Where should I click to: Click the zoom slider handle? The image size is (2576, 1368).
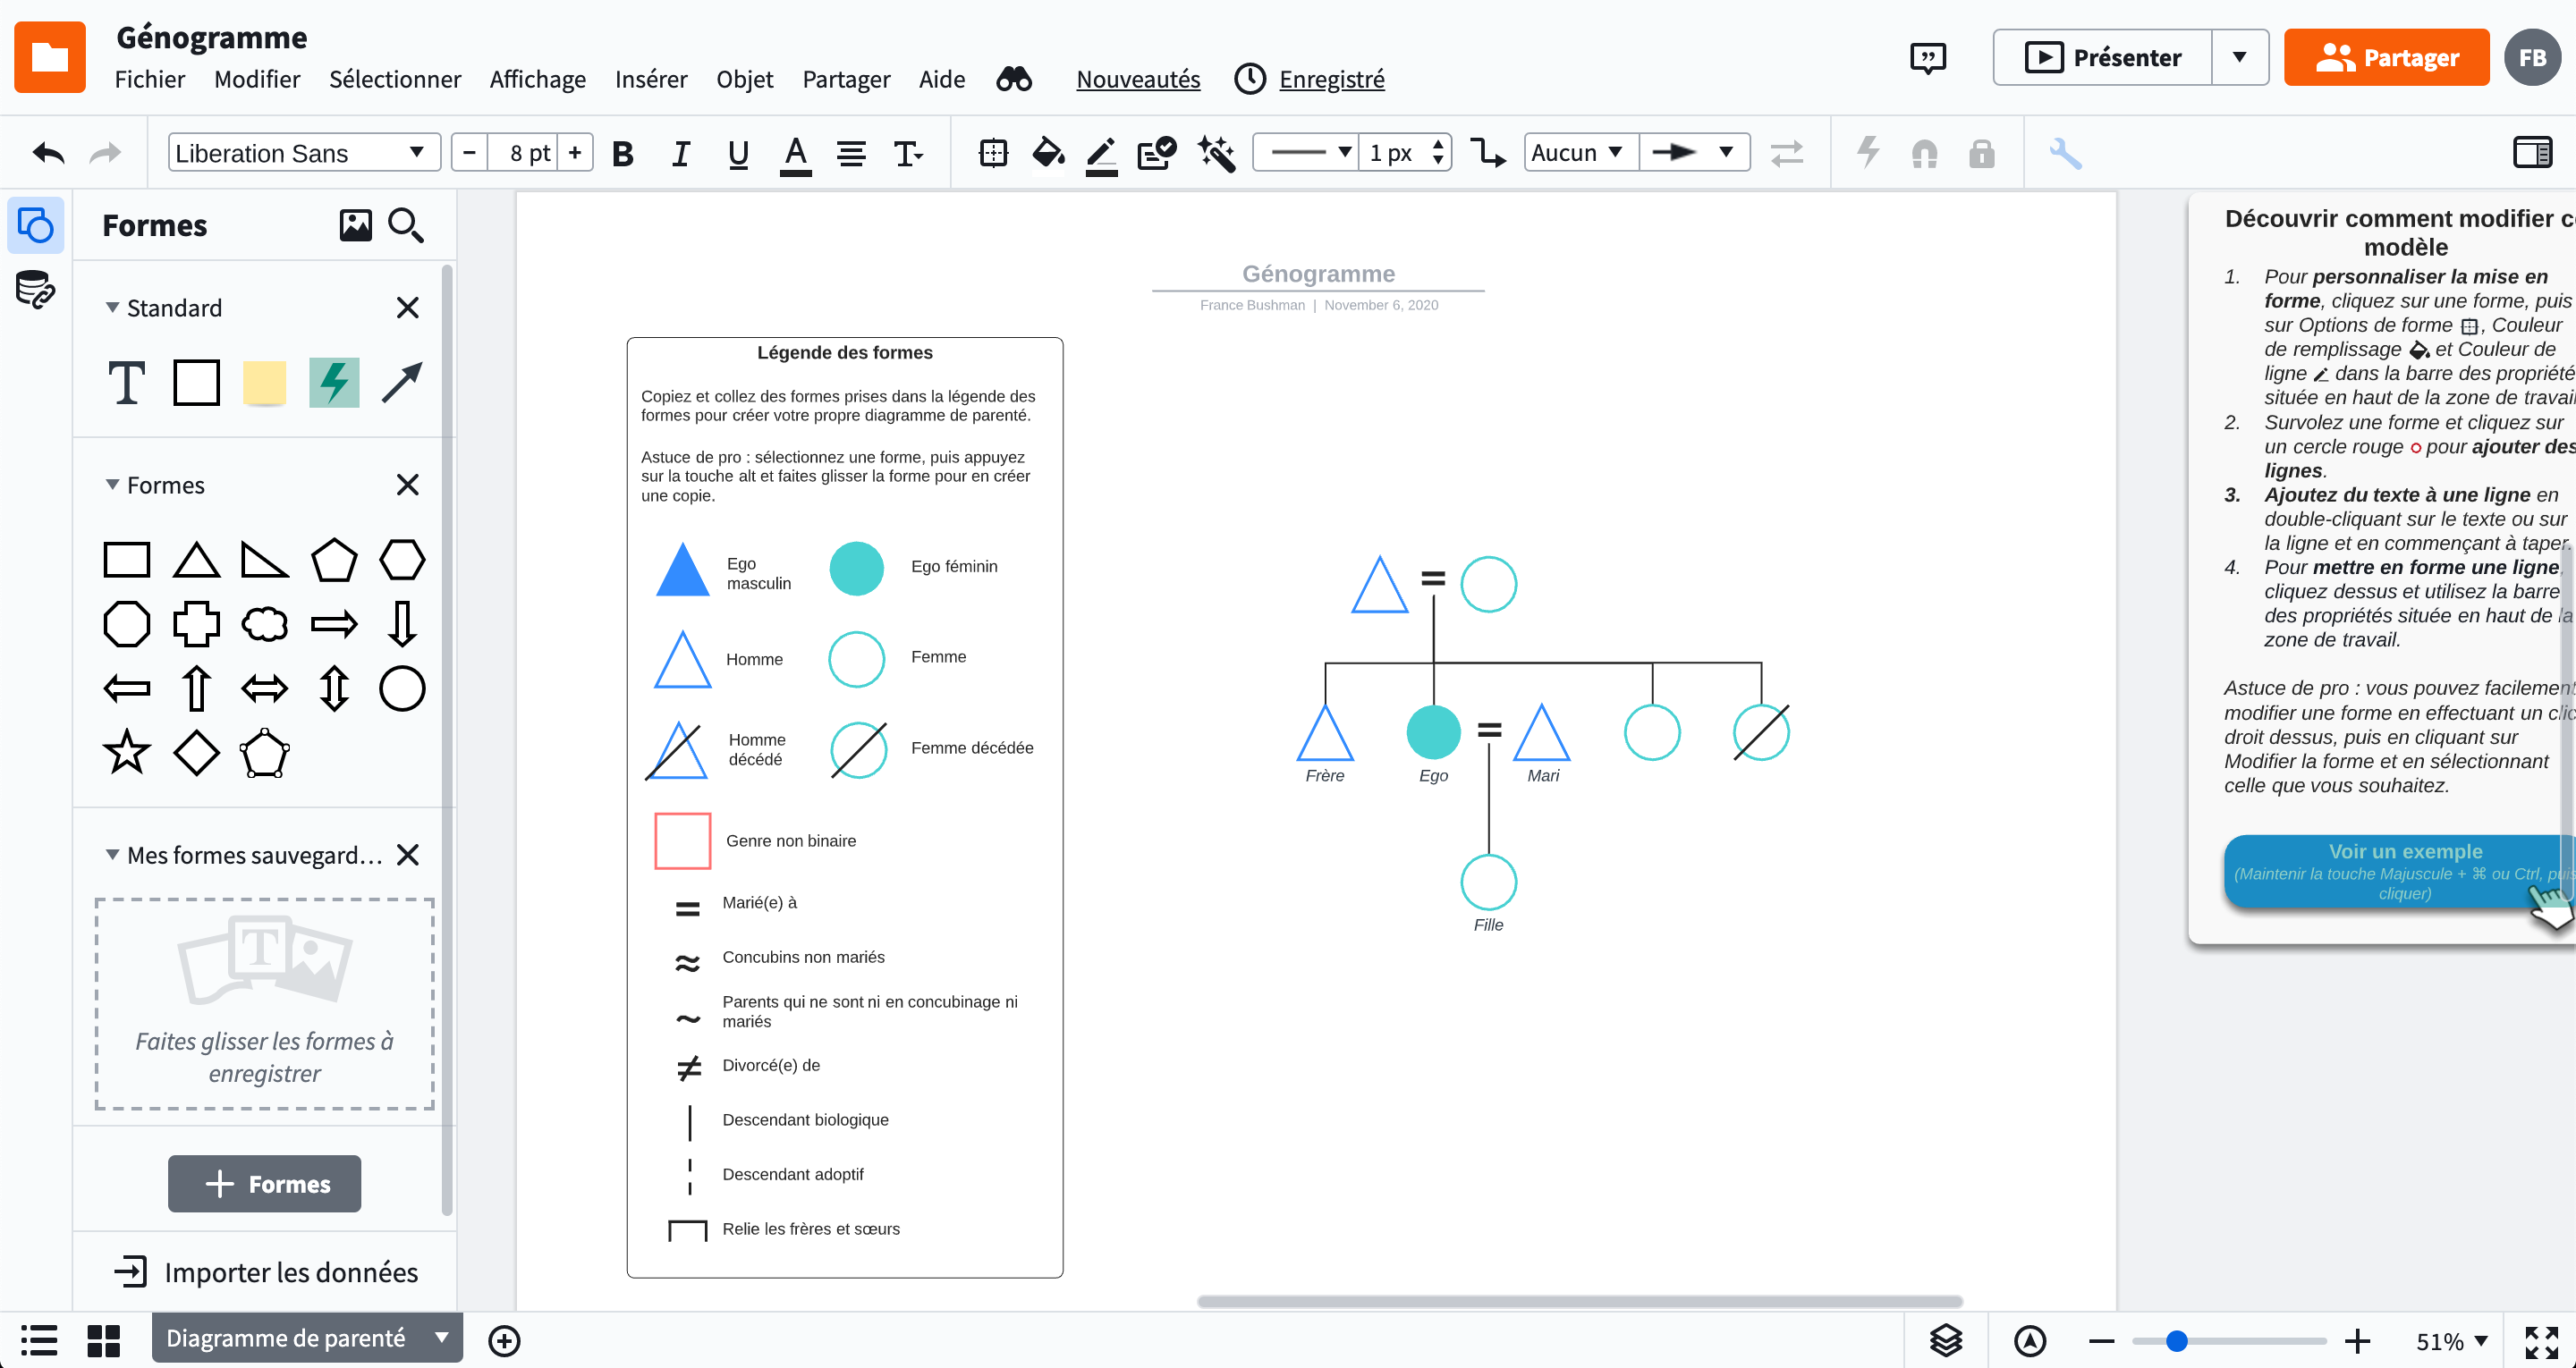coord(2176,1341)
